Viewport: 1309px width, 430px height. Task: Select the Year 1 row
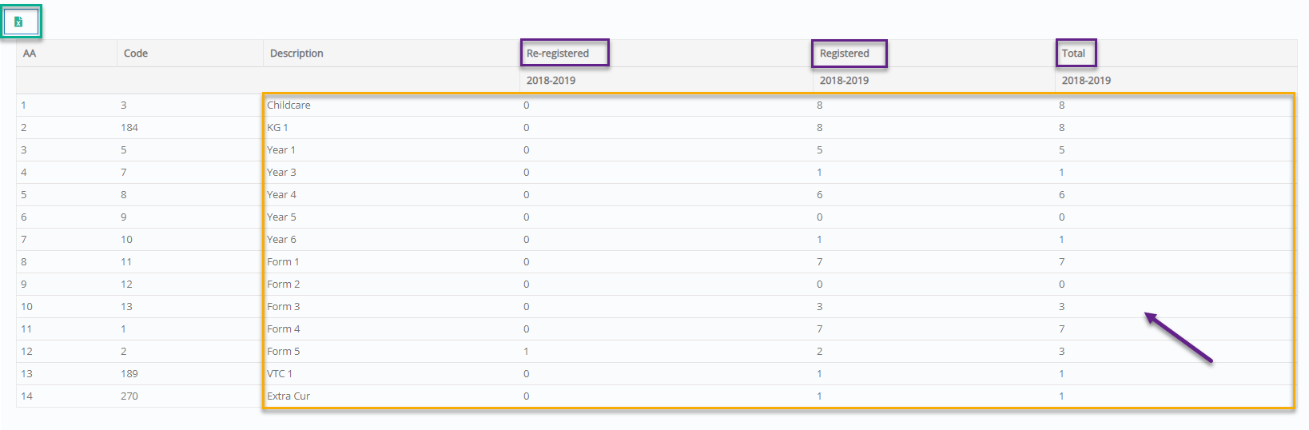click(281, 150)
